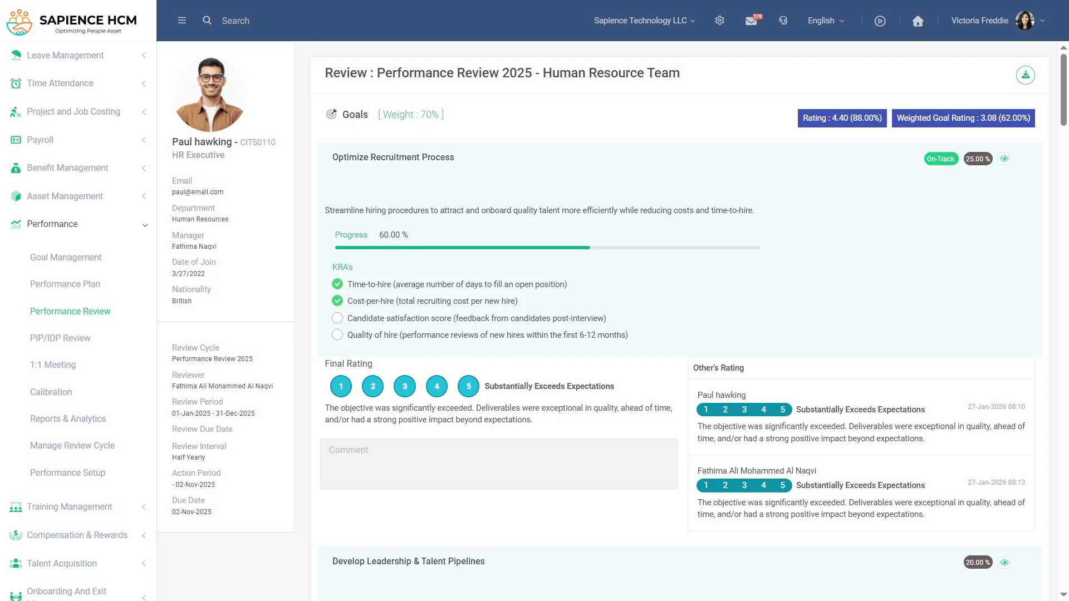Expand Compensation & Rewards chevron
1069x601 pixels.
144,535
